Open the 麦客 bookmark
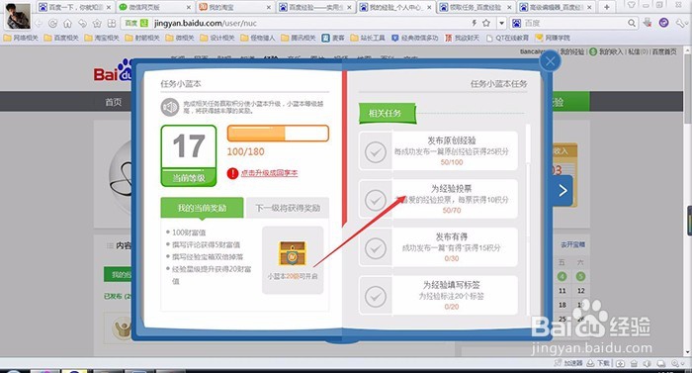 [x=333, y=38]
